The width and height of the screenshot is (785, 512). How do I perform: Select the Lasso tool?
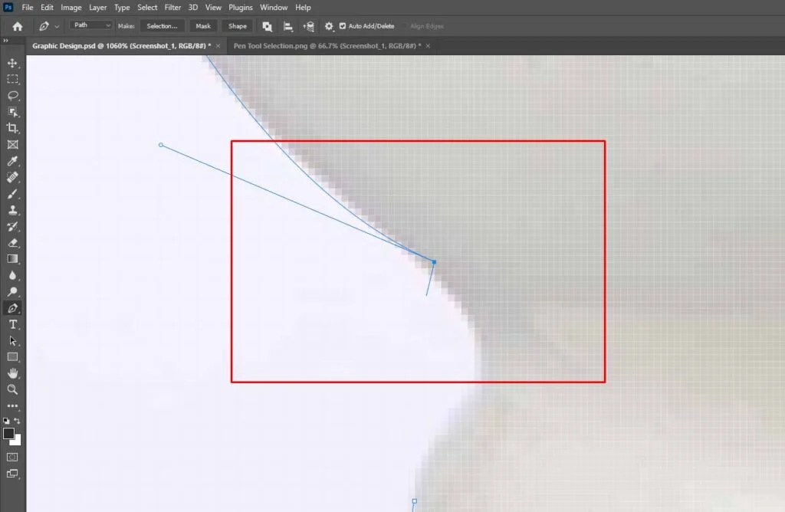click(x=12, y=96)
